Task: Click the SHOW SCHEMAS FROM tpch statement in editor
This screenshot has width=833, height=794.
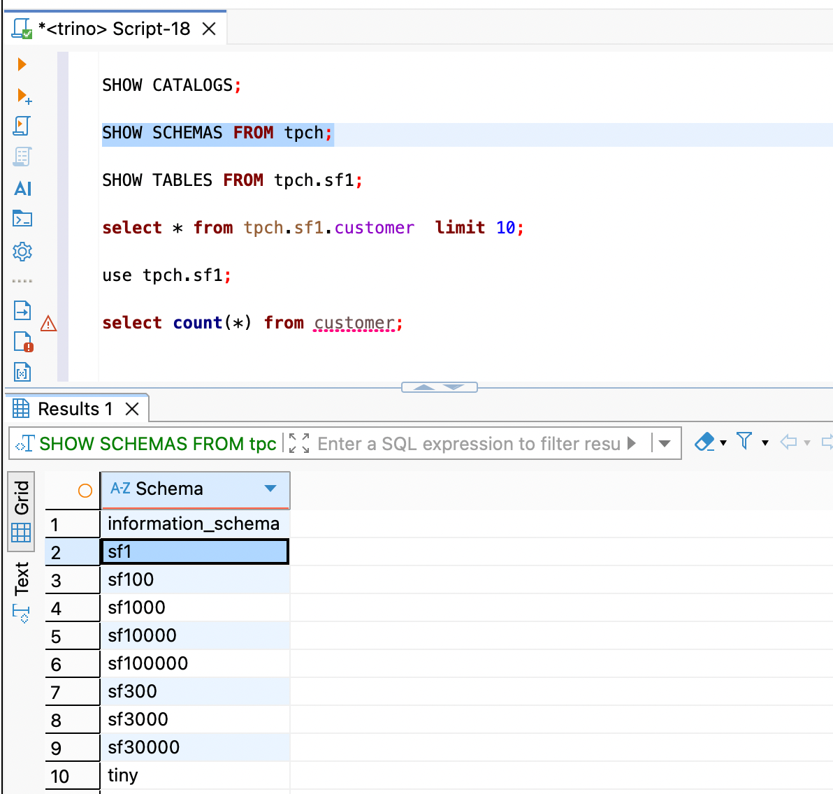Action: [217, 133]
